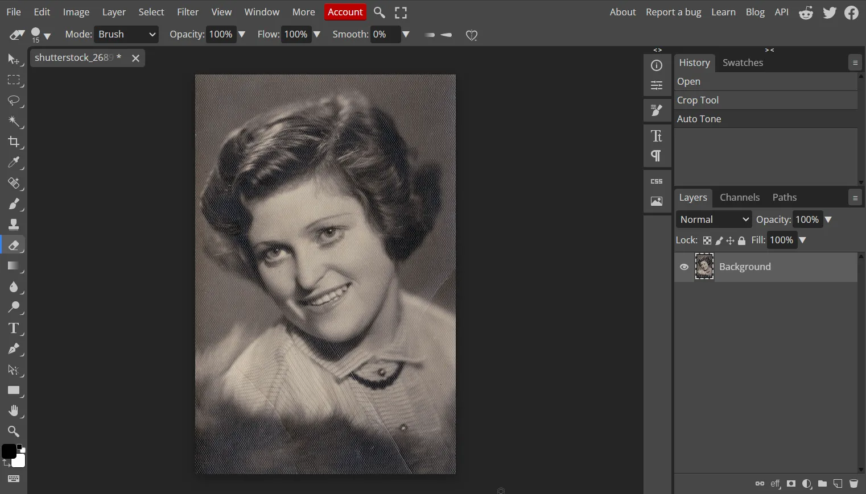This screenshot has height=494, width=866.
Task: Hide the Background layer
Action: tap(684, 267)
